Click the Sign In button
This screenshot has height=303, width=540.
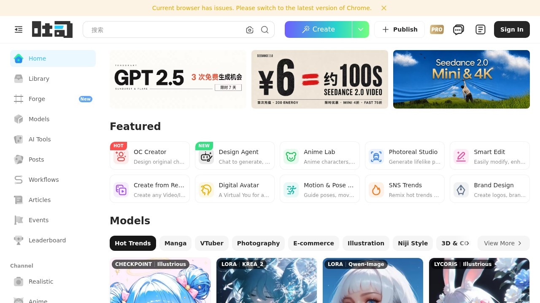(512, 29)
